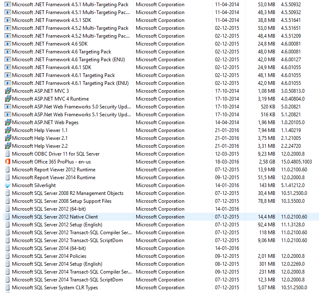319x293 pixels.
Task: Click version 11.1.3128.0 in SQL 2012 Setup row
Action: 293,224
